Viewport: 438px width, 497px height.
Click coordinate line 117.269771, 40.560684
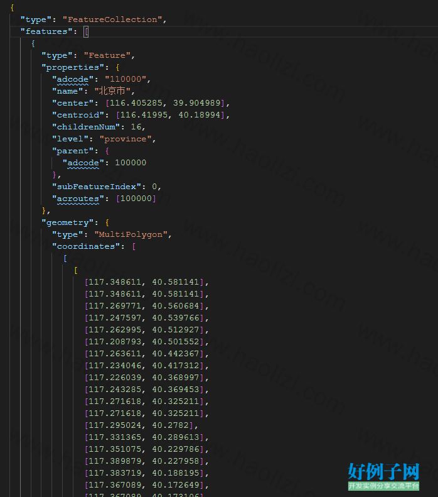[147, 306]
